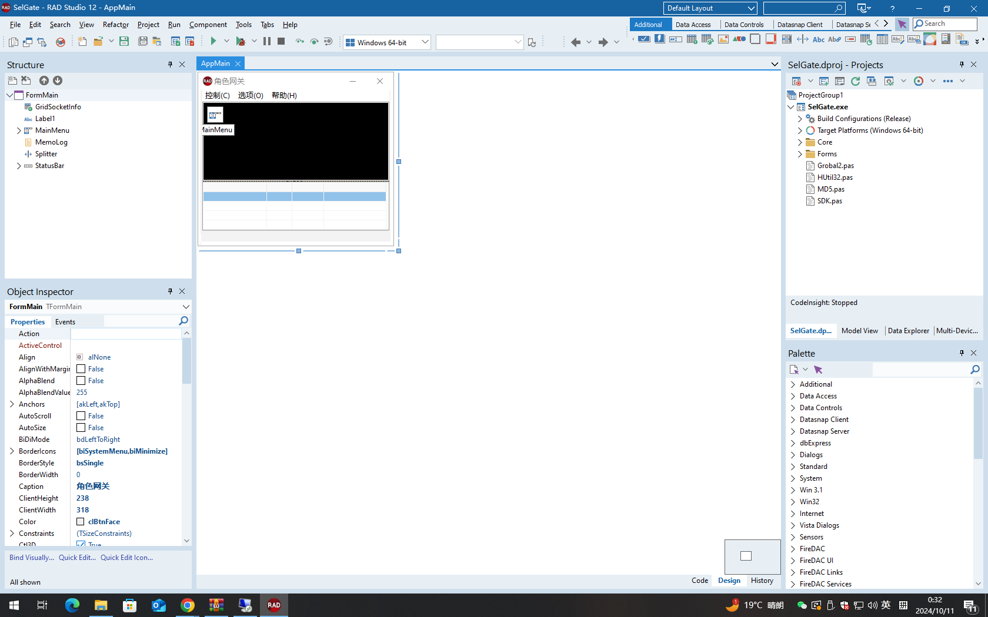Open the FormMain object selector dropdown

click(186, 307)
